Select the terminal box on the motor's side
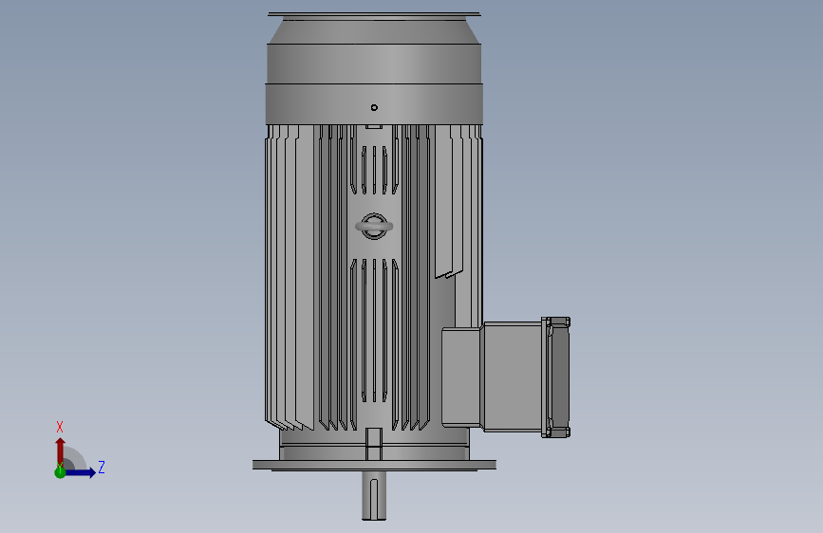The image size is (823, 533). click(x=505, y=377)
